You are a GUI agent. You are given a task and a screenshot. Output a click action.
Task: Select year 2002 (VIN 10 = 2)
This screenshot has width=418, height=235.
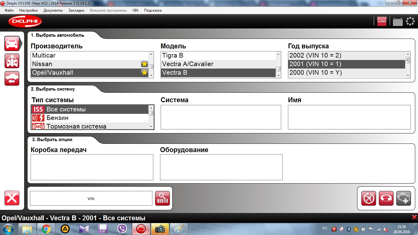(347, 55)
